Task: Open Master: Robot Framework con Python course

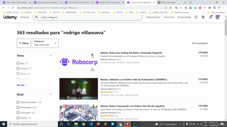Action: pyautogui.click(x=132, y=106)
